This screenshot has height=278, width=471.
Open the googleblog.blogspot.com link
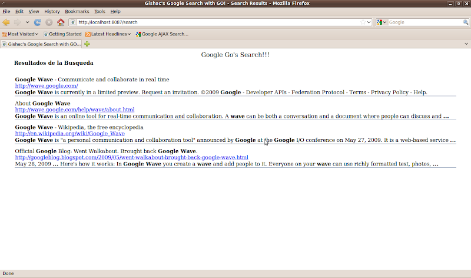[131, 157]
